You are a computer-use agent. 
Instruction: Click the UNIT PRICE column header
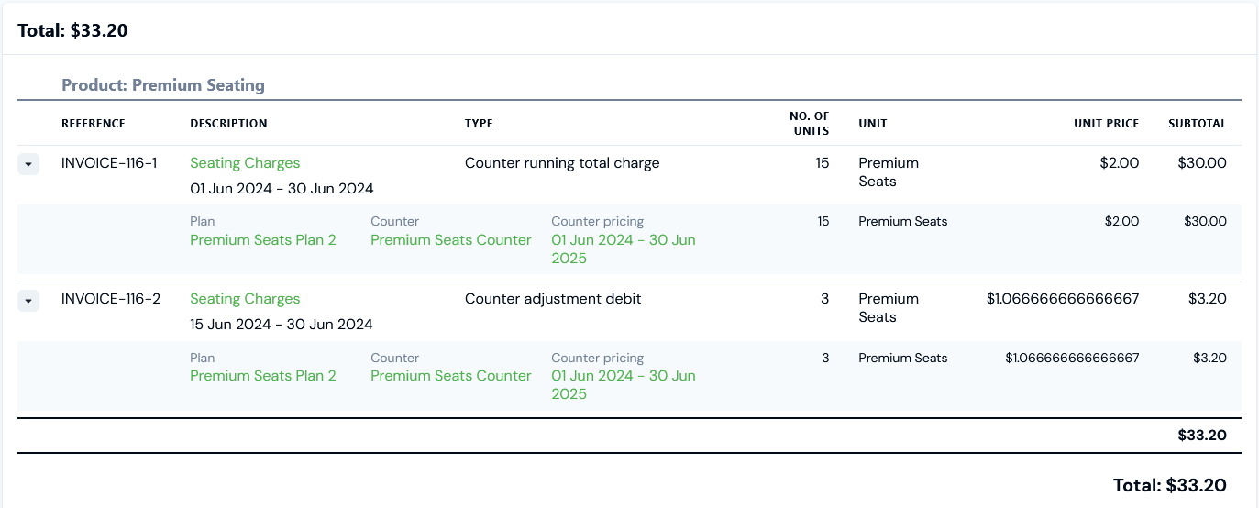pyautogui.click(x=1107, y=124)
